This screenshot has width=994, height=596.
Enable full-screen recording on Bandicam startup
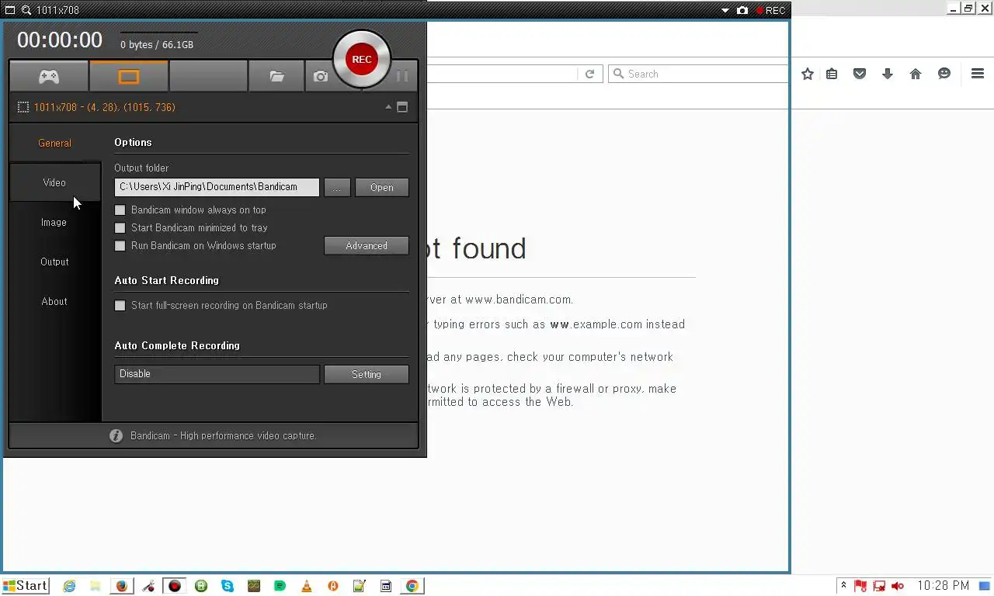tap(120, 306)
